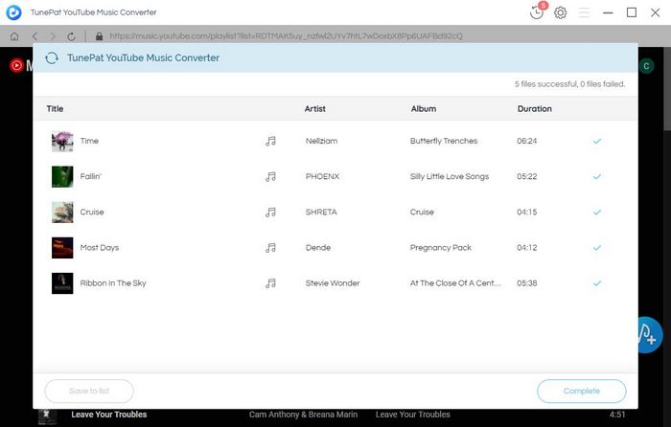Click the music note icon for Cruise

[270, 212]
